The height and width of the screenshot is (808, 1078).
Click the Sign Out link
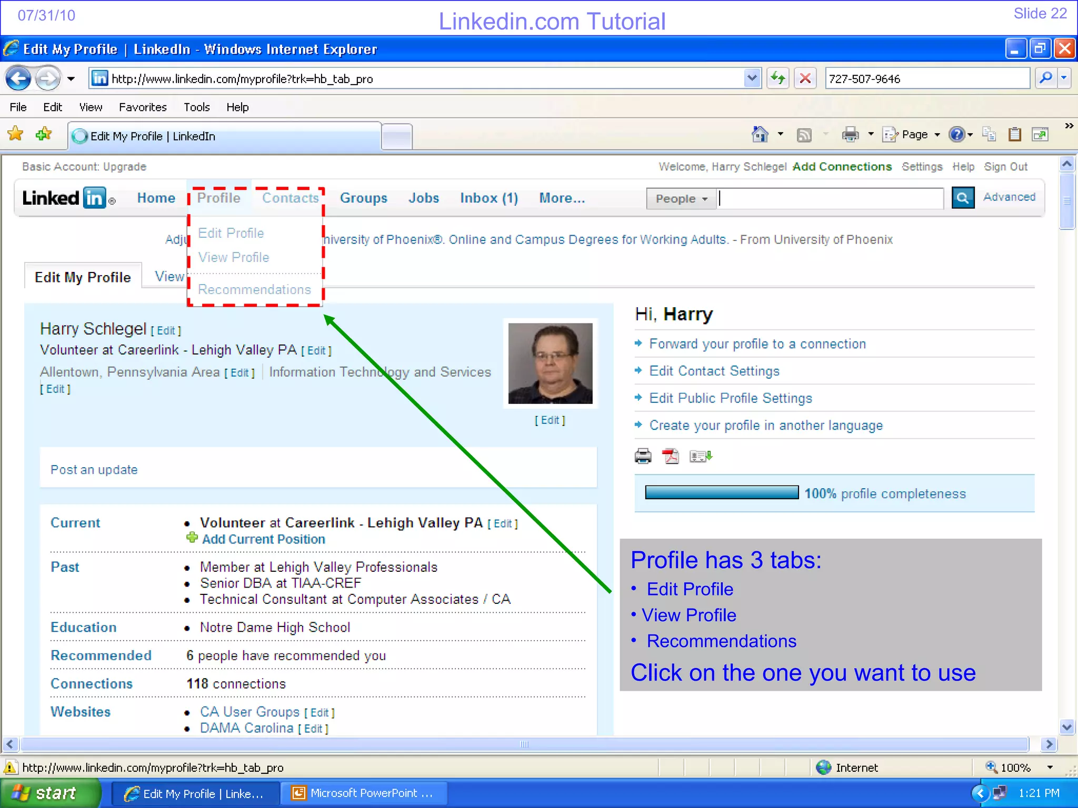click(x=1006, y=167)
